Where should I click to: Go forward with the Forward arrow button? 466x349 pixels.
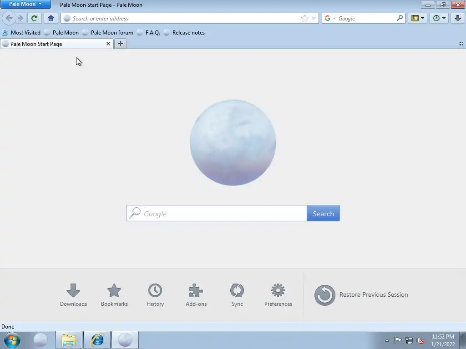(x=20, y=18)
